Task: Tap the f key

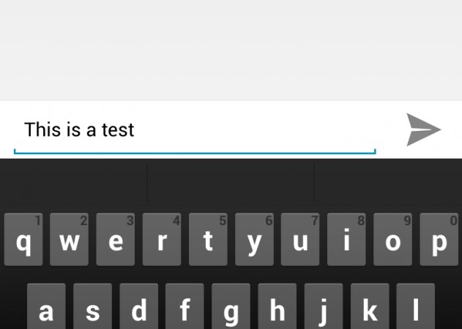Action: pos(185,306)
